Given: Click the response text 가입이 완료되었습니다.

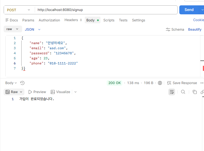Looking at the screenshot, I should pos(37,99).
